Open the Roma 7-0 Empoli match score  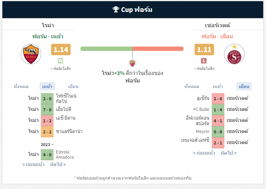(x=47, y=110)
